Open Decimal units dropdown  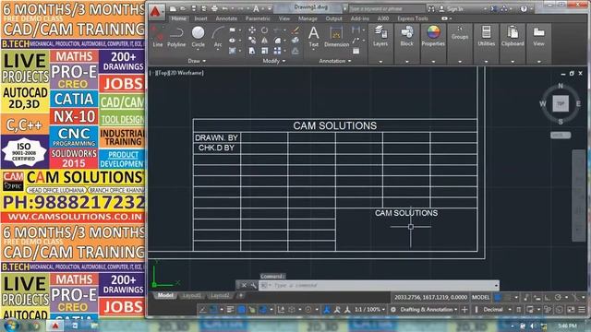coord(497,310)
